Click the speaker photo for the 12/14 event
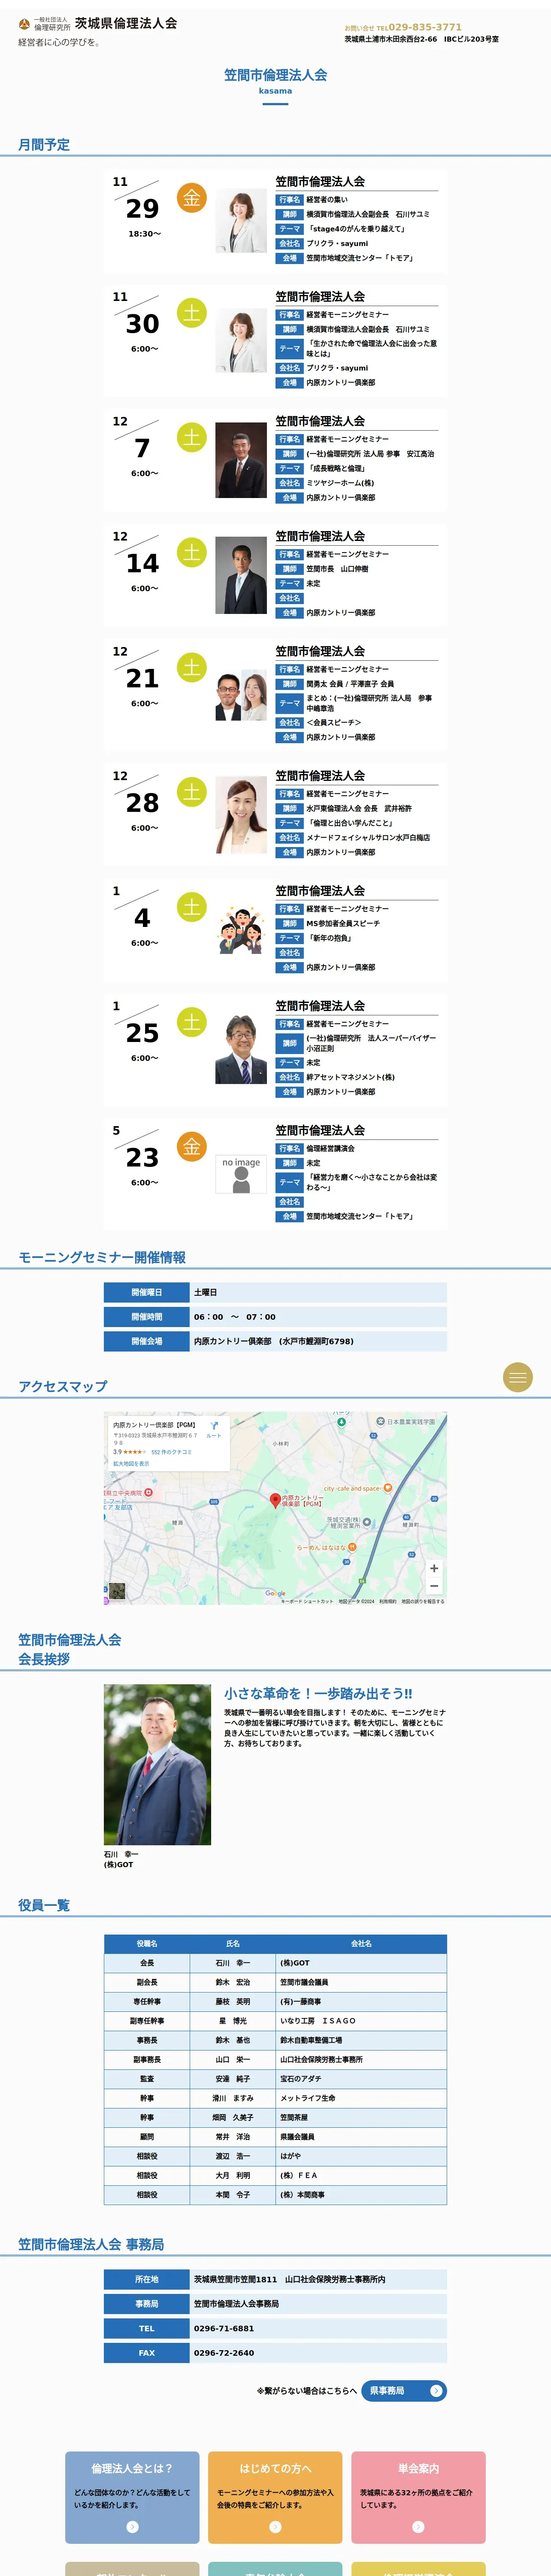This screenshot has height=2576, width=551. pos(241,575)
